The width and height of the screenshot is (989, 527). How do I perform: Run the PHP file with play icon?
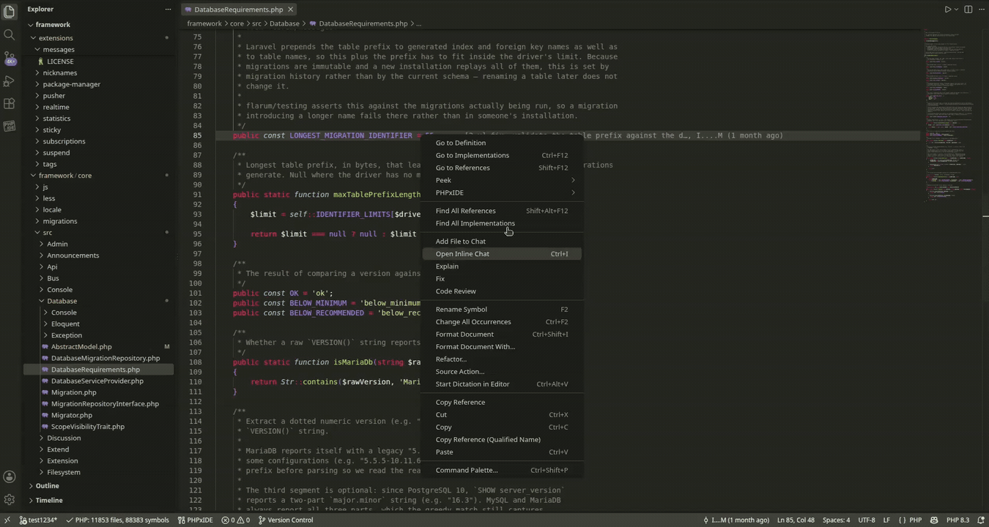(947, 10)
